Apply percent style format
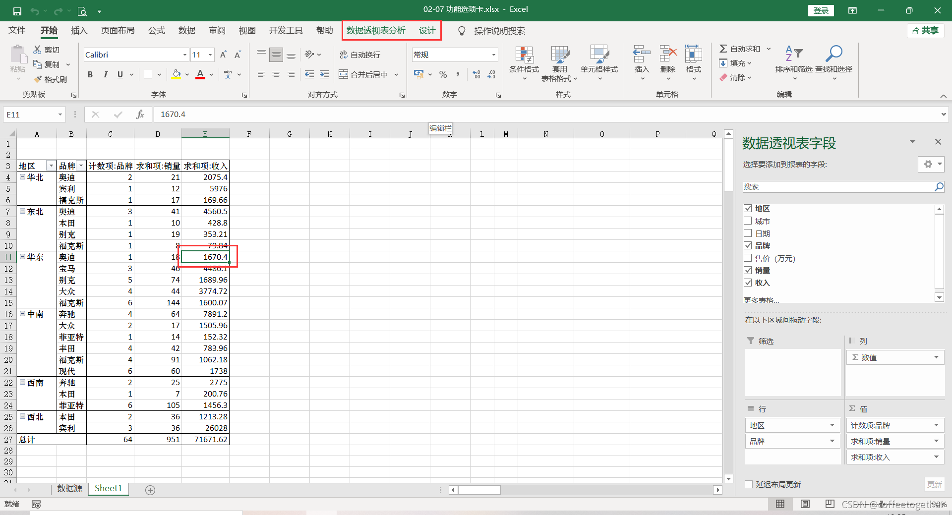The width and height of the screenshot is (952, 515). pyautogui.click(x=443, y=74)
